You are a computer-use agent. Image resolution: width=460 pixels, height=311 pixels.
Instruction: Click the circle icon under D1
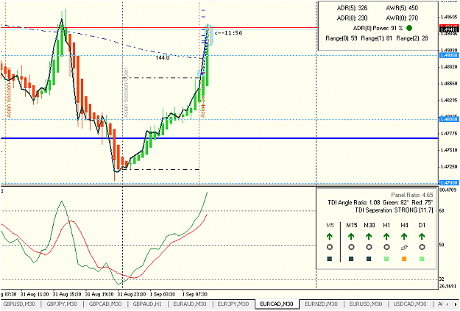tap(422, 247)
